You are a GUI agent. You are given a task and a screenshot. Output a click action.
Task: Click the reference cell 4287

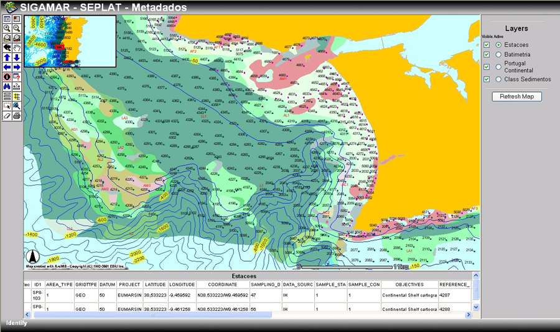454,295
